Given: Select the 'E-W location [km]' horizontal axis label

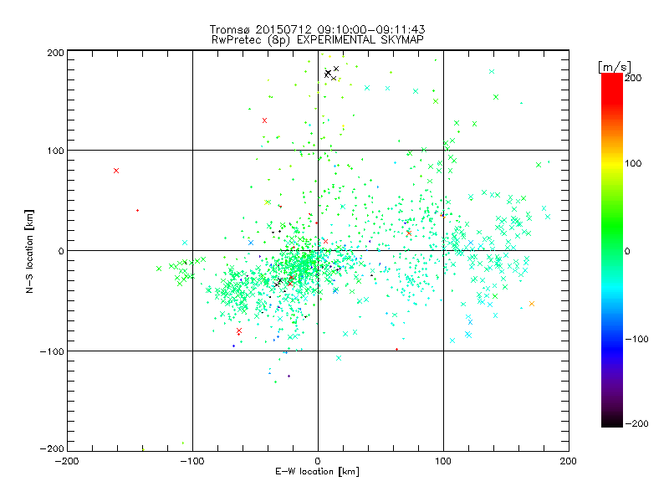Looking at the screenshot, I should (x=318, y=471).
